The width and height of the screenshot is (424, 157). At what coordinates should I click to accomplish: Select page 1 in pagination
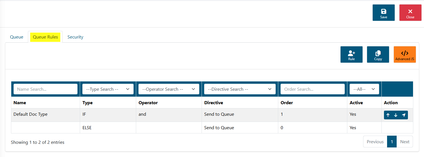click(392, 142)
